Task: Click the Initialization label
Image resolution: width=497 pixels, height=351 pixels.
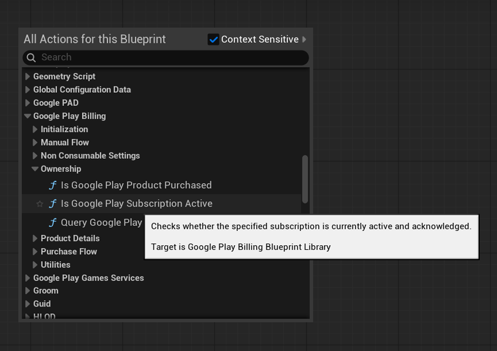Action: click(x=64, y=129)
